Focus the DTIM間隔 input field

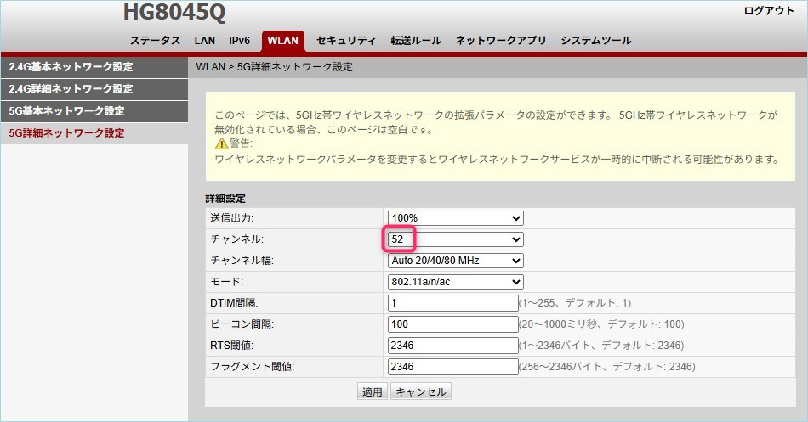point(453,303)
